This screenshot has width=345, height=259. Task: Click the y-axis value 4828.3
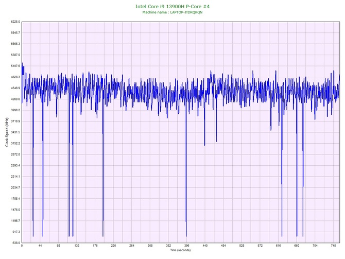pos(15,77)
